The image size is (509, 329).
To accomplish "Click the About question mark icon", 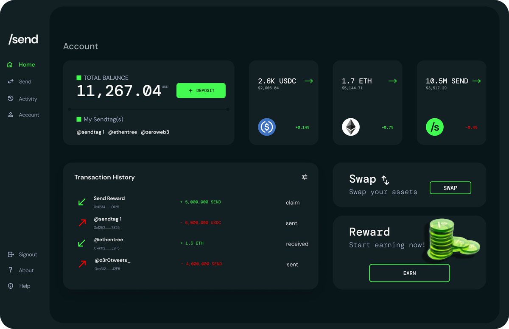I will [x=11, y=270].
